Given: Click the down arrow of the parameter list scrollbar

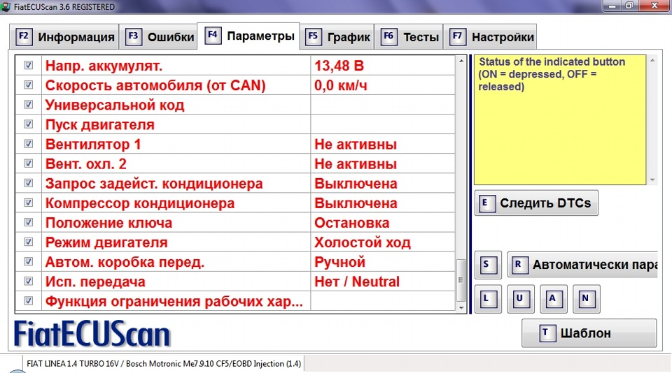Looking at the screenshot, I should tap(461, 307).
